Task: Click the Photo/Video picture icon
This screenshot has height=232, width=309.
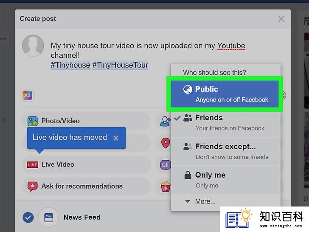Action: point(33,121)
